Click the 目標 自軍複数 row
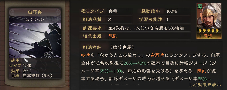 click(35, 76)
